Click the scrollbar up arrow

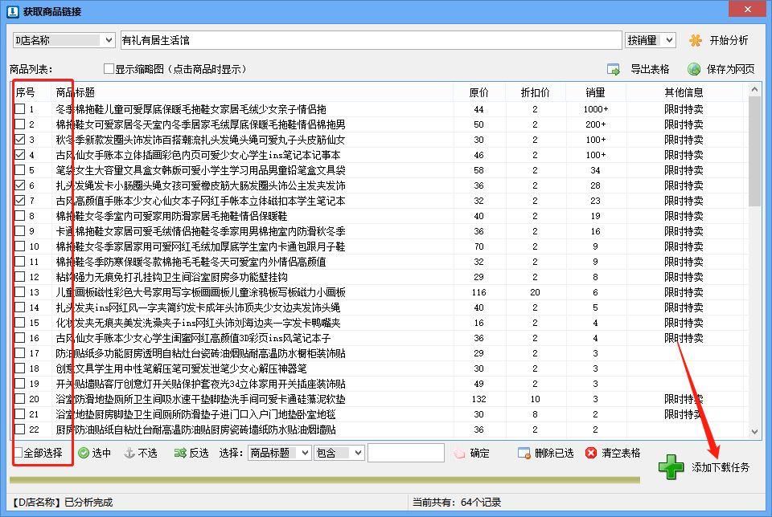(x=754, y=89)
